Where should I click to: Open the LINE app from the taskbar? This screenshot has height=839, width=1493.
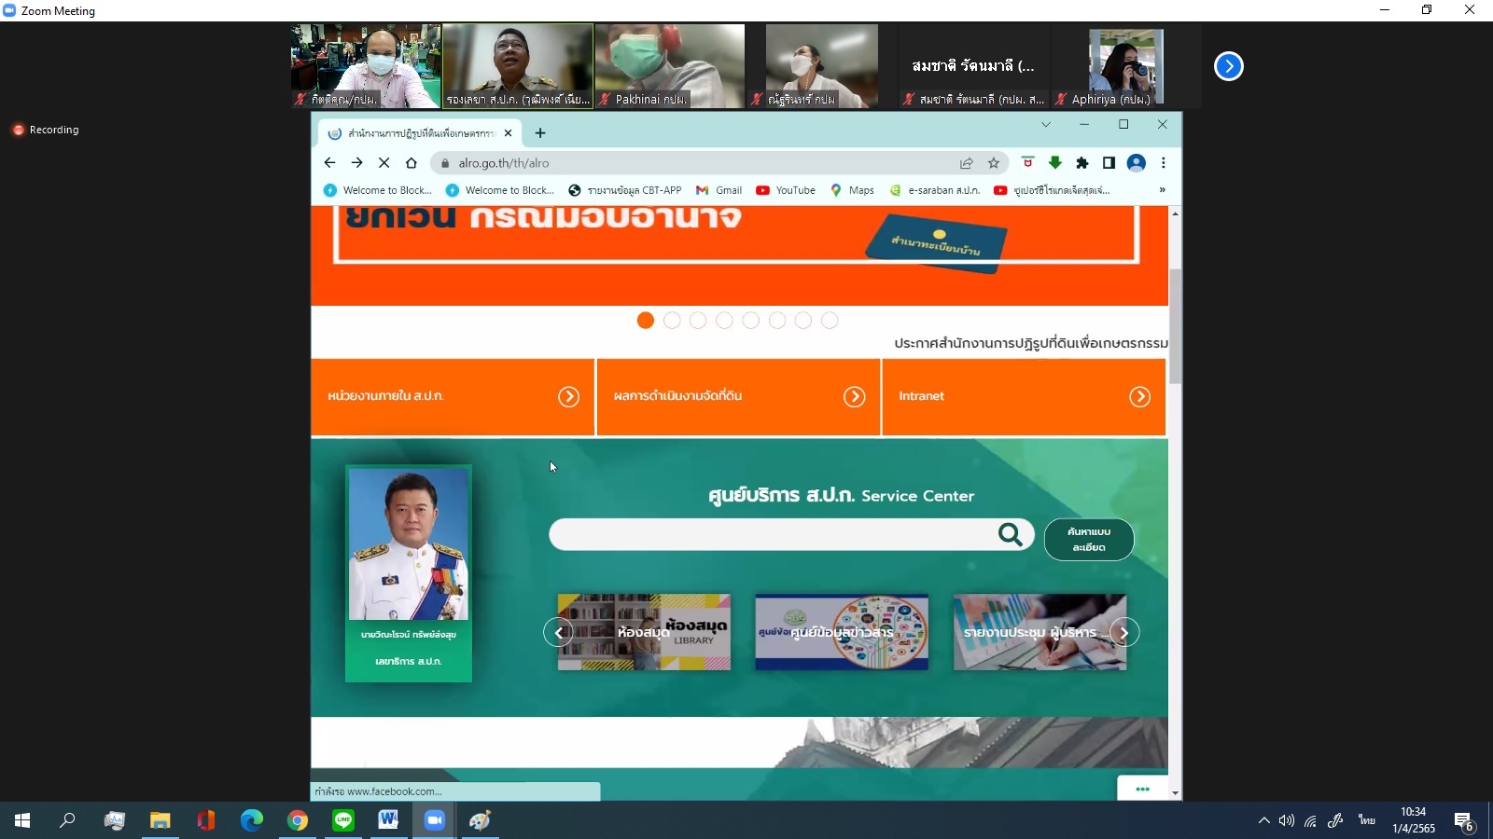(343, 820)
